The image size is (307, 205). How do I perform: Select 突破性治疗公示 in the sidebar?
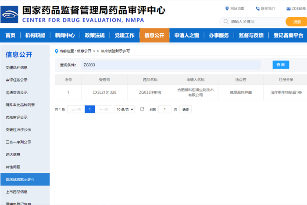coord(18,130)
